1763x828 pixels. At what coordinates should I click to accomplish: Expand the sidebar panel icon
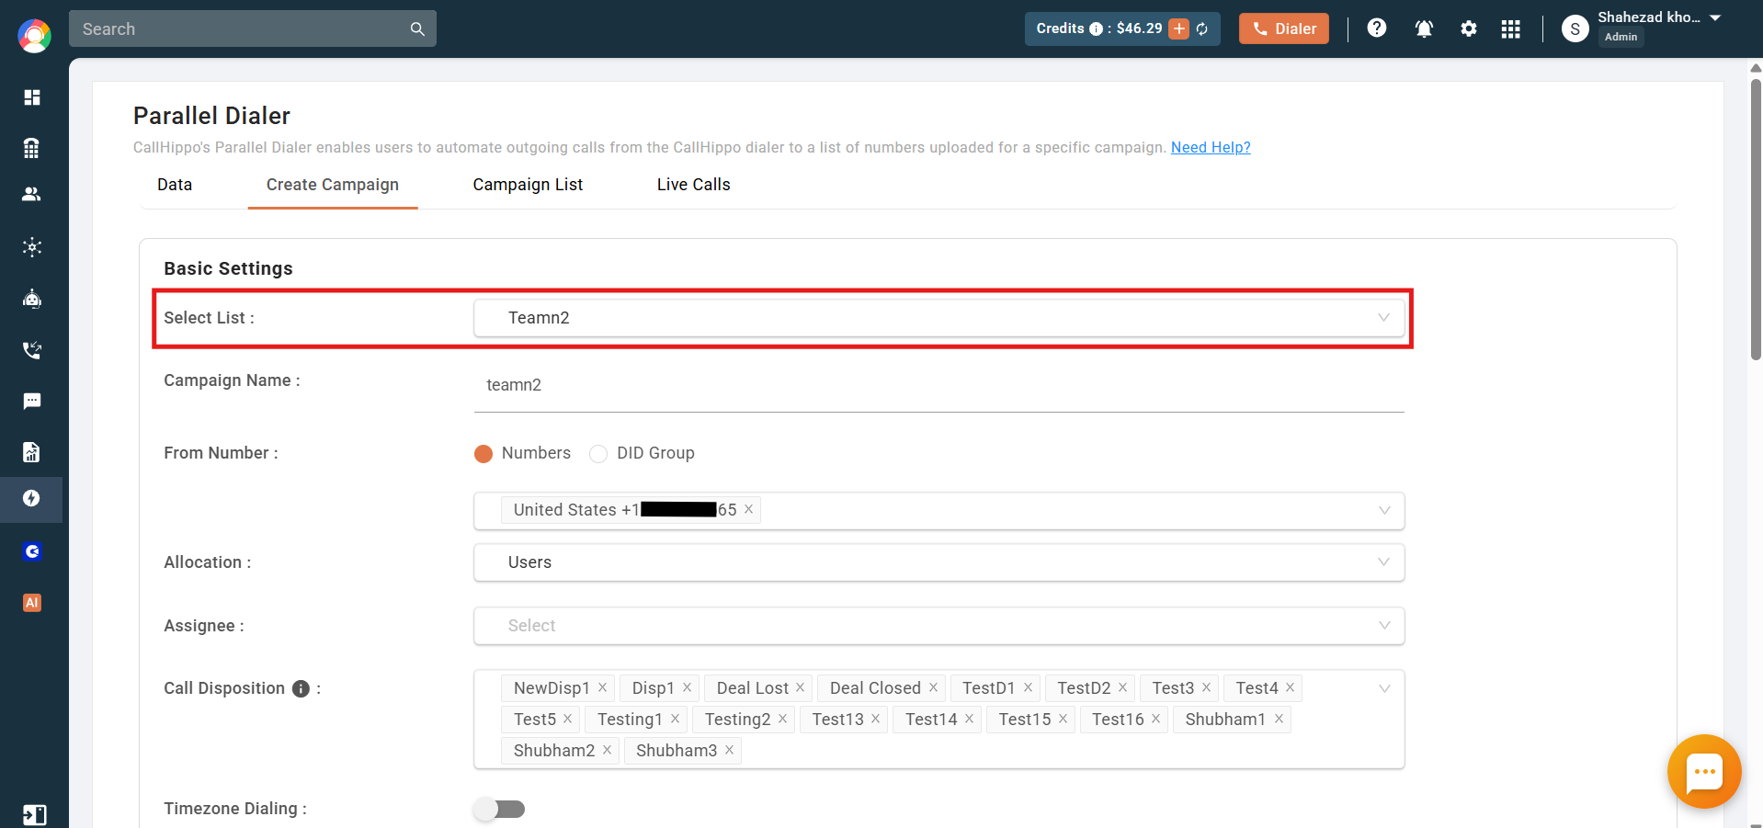[34, 815]
